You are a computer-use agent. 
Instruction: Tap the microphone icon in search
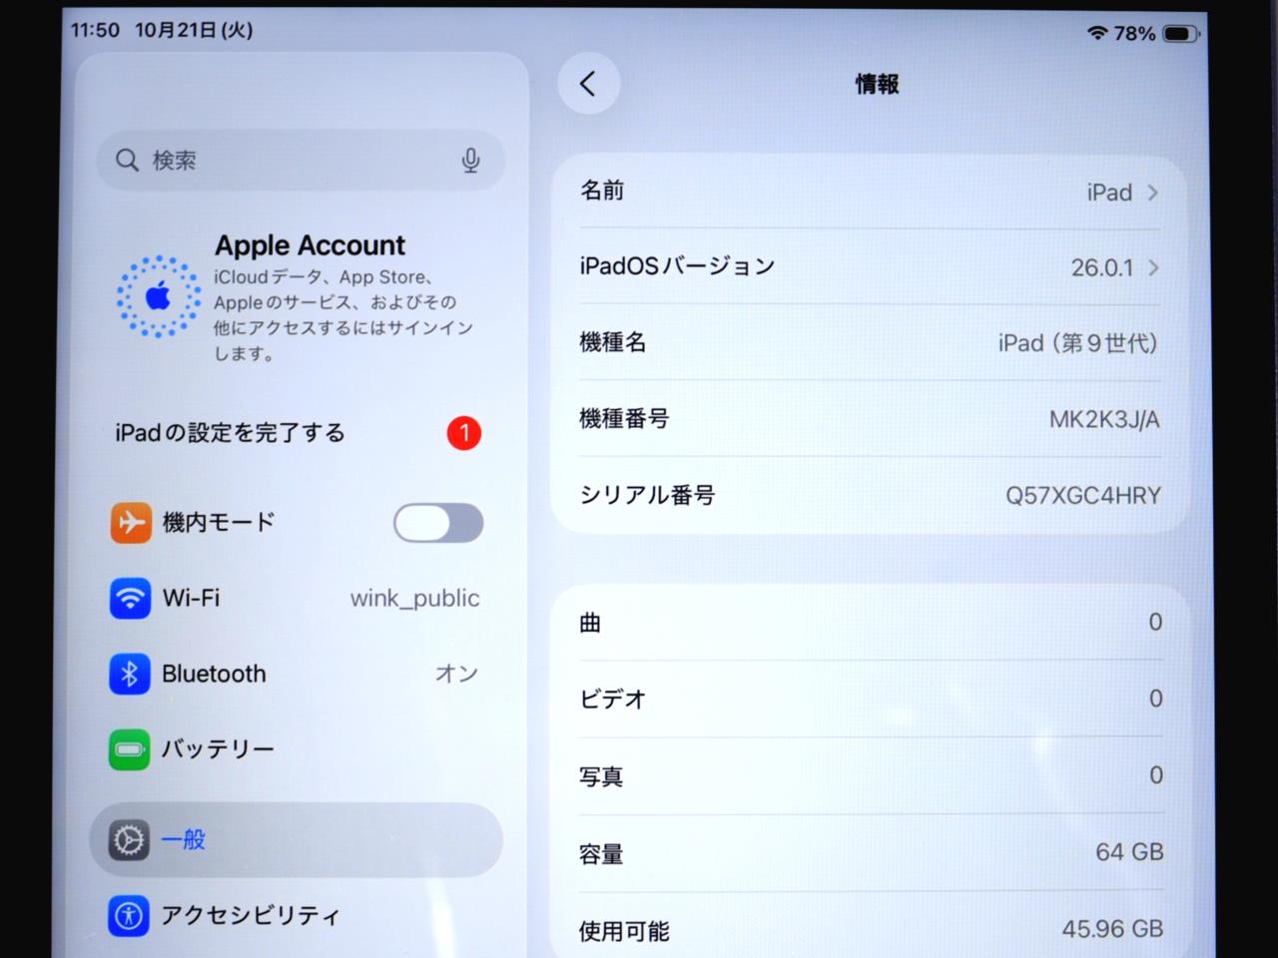click(470, 161)
